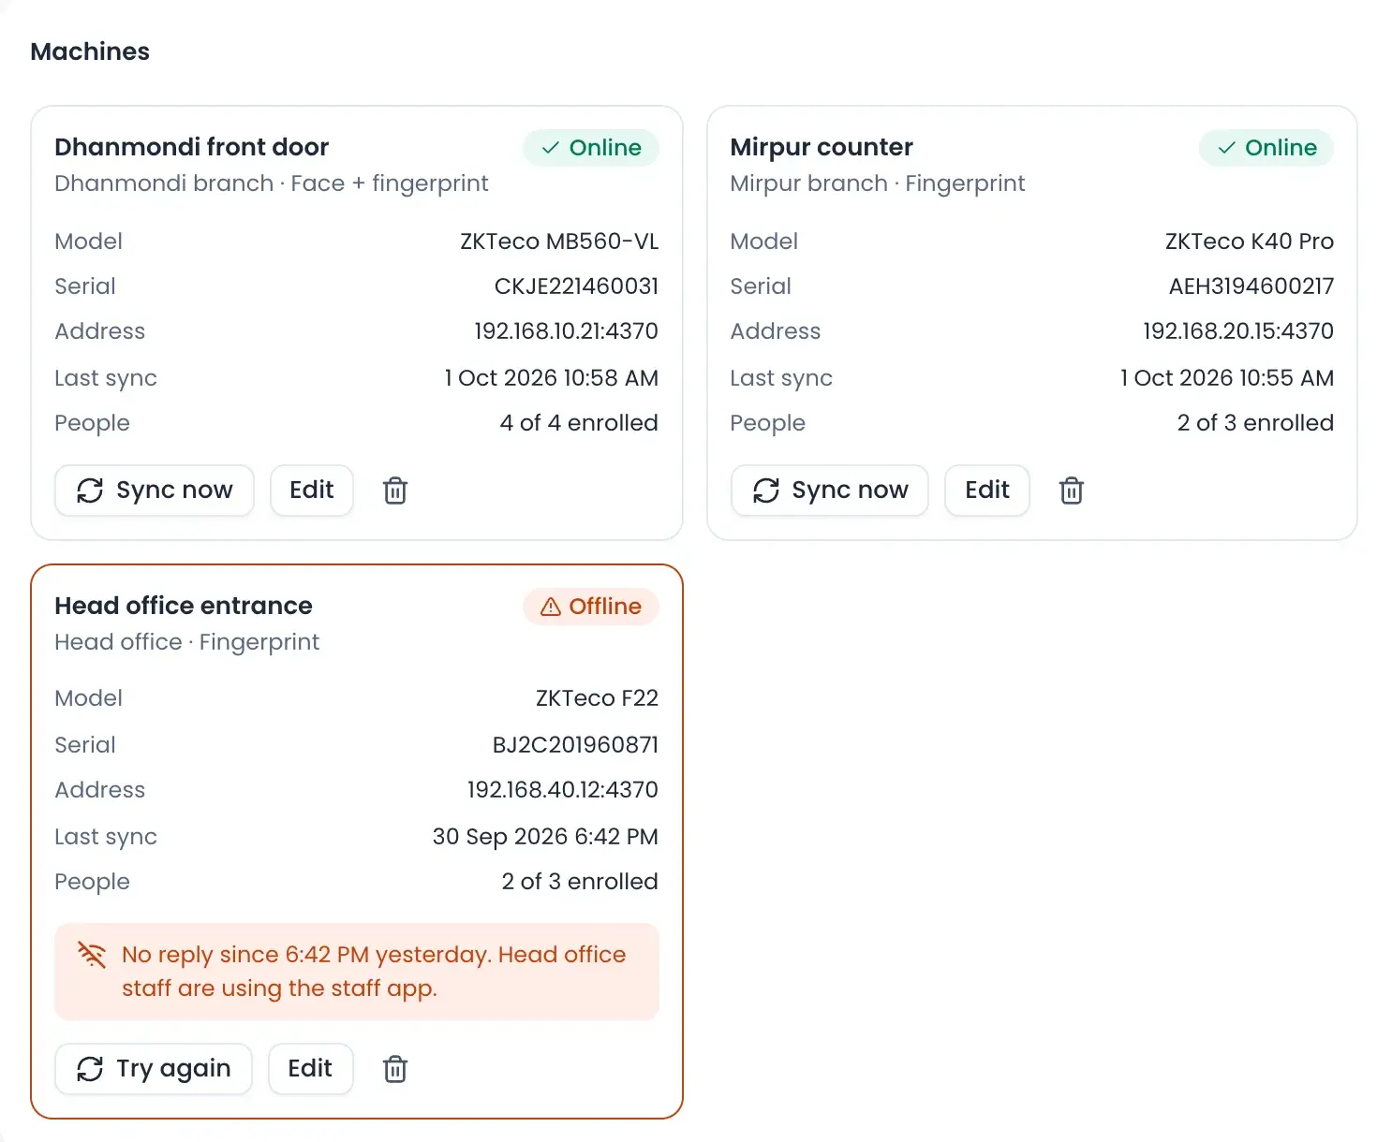Click the Dhanmondi front door title

click(192, 147)
